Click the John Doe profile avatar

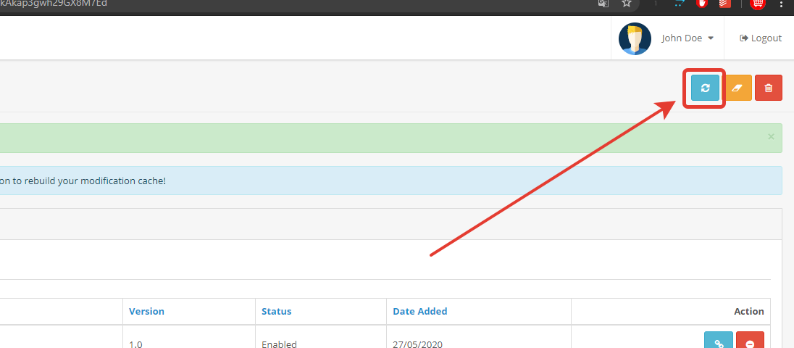[635, 38]
